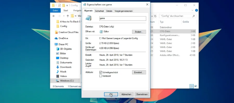Image resolution: width=234 pixels, height=103 pixels.
Task: Click the Ändern... button
Action: 139,32
